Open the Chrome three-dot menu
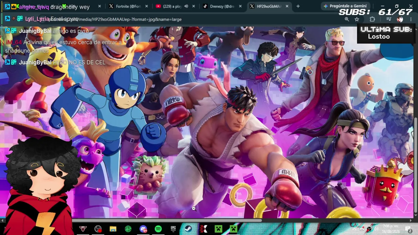This screenshot has height=235, width=418. pos(411,19)
